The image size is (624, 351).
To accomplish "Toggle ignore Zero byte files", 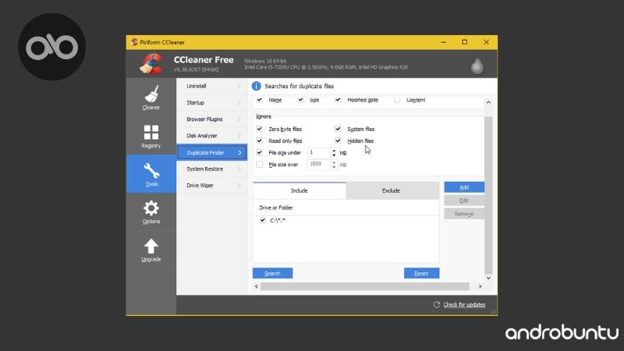I will click(260, 129).
